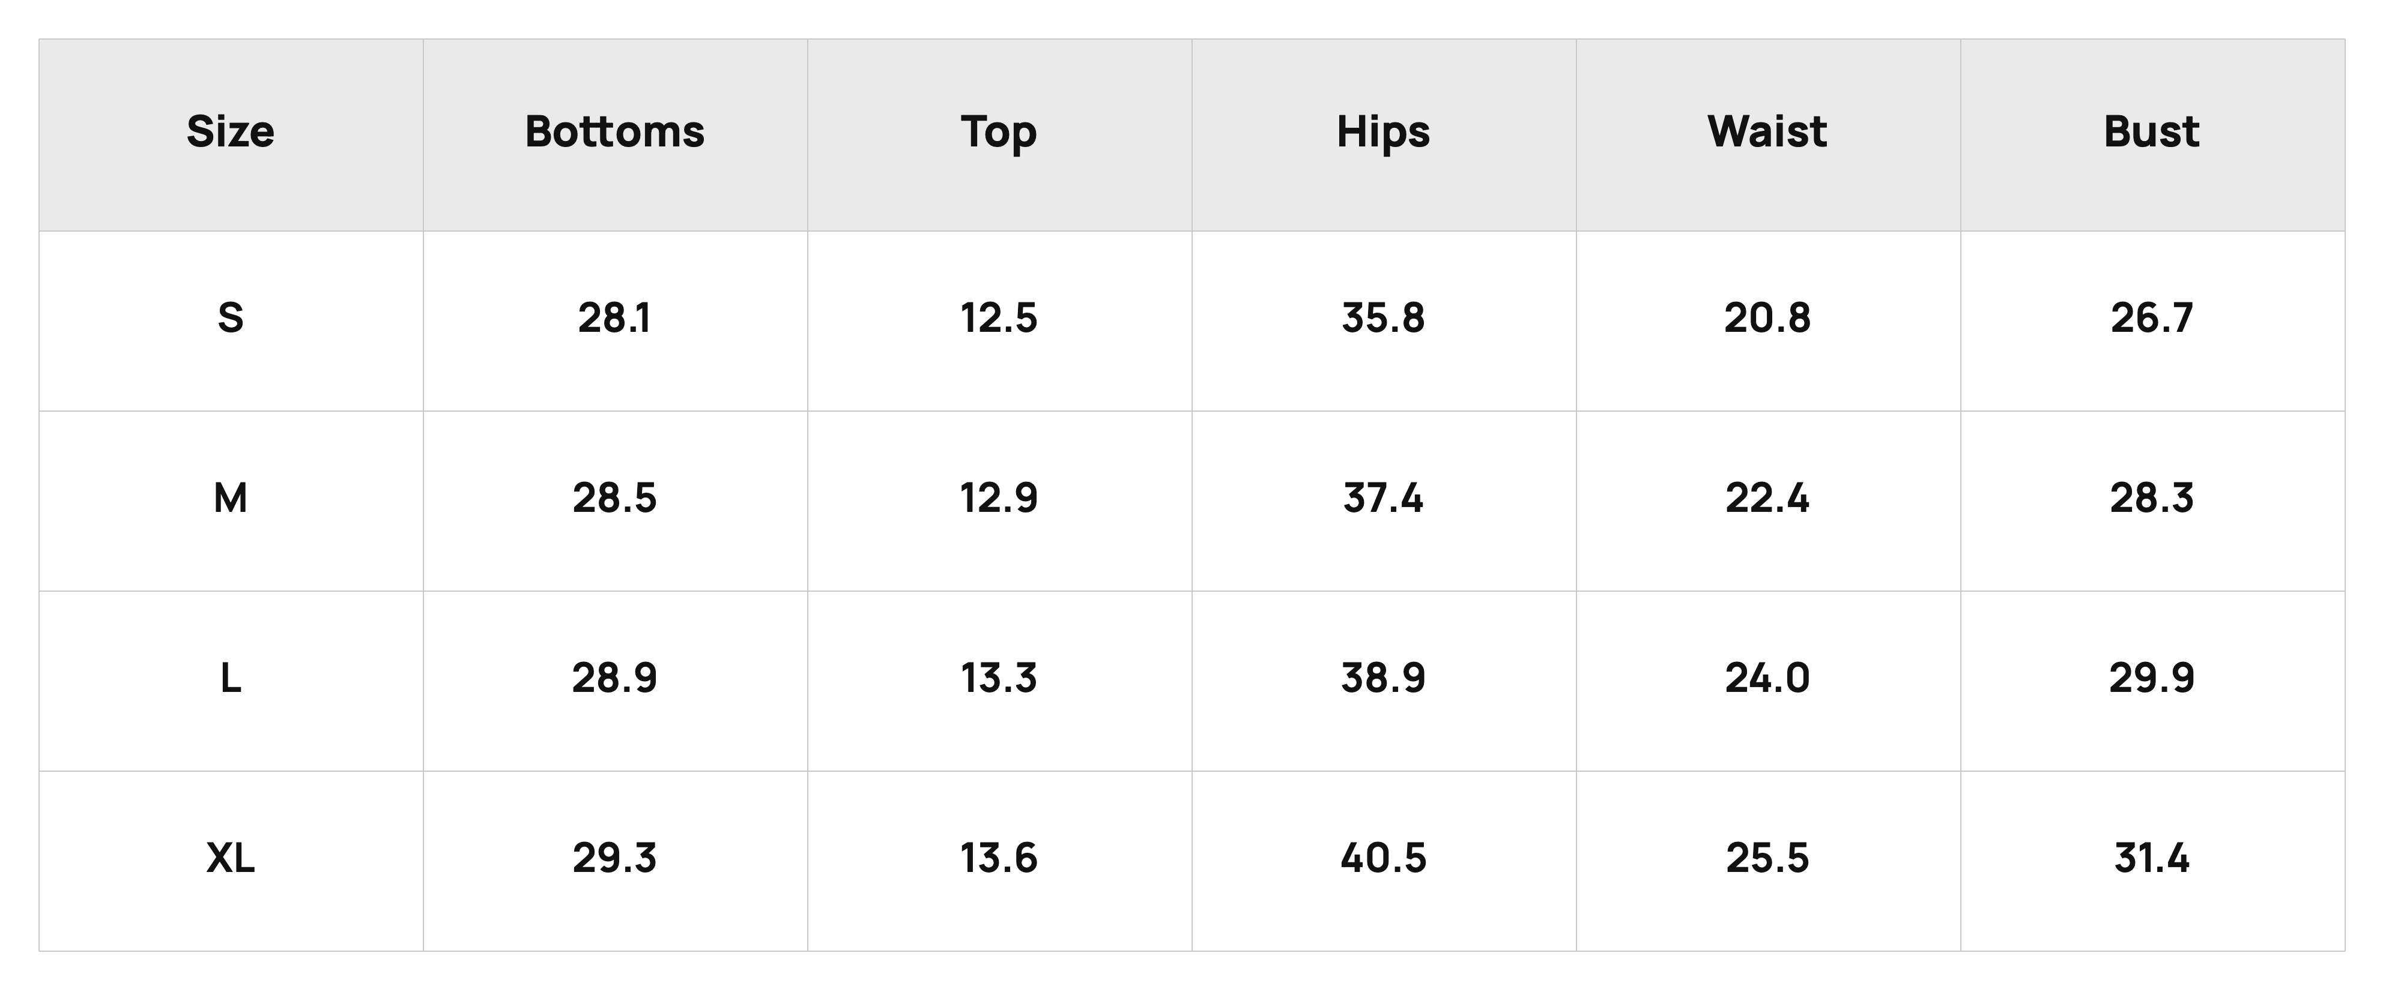This screenshot has width=2383, height=989.
Task: Click the 31.4 Bust cell
Action: coord(2152,859)
